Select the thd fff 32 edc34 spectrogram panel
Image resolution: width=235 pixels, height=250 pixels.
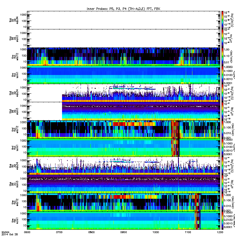123,93
